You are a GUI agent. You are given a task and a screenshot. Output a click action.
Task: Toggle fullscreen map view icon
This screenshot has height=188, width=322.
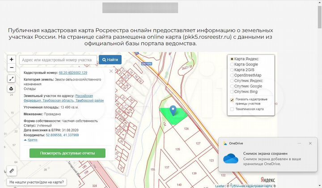coord(11,79)
